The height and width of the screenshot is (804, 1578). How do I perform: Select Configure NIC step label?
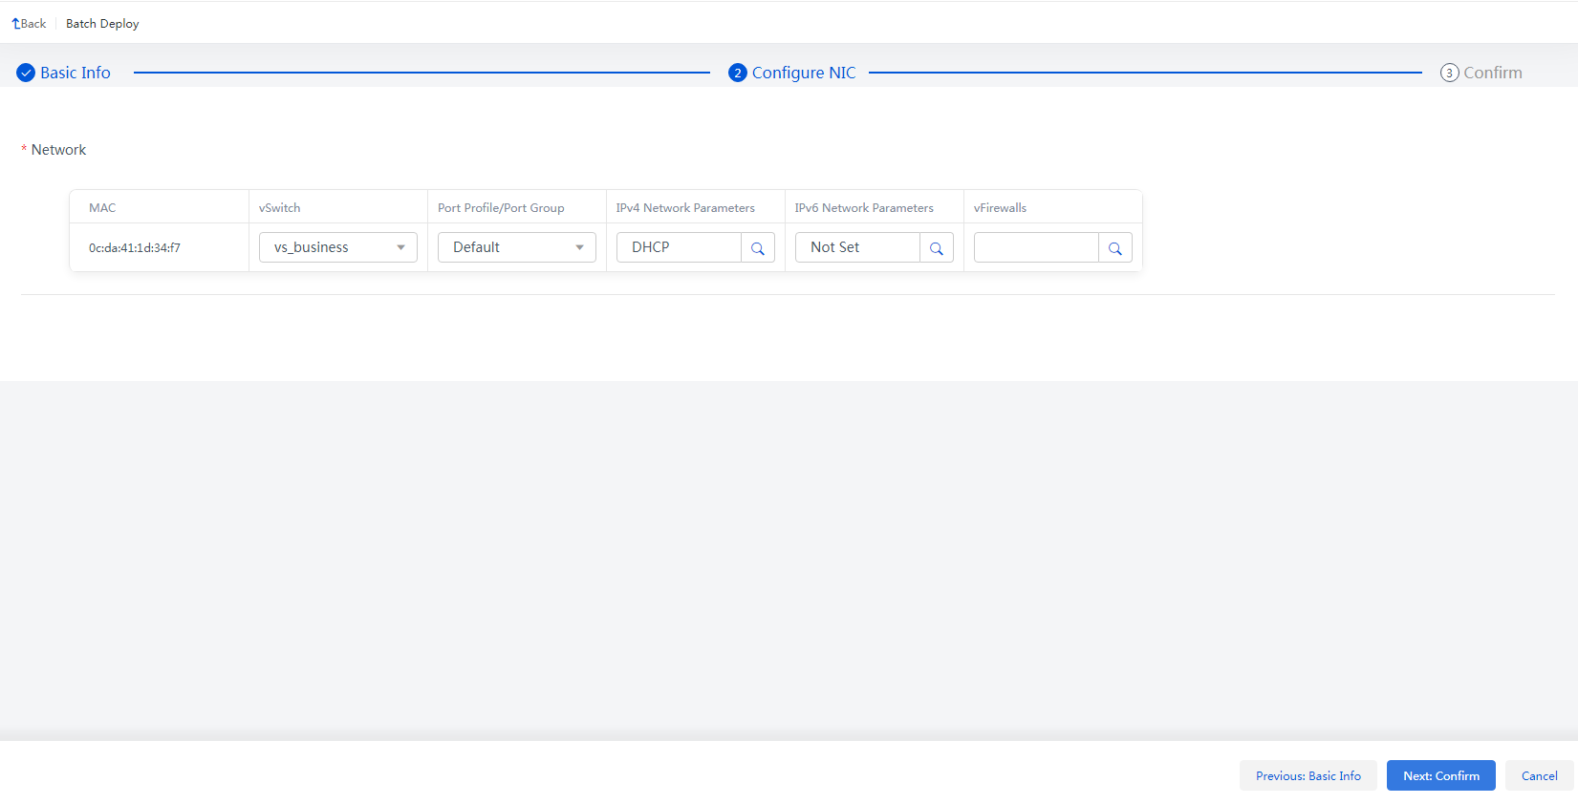click(x=804, y=73)
